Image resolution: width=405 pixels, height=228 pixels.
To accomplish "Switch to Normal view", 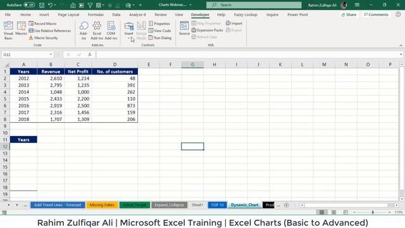I will click(x=321, y=212).
